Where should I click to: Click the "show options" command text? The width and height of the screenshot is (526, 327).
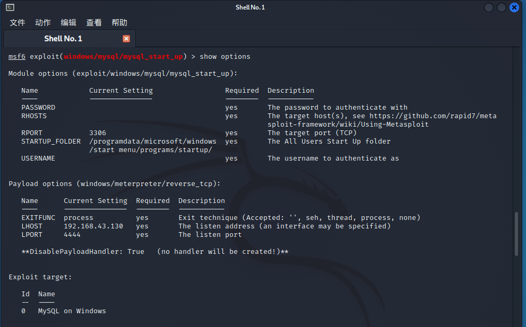[225, 57]
